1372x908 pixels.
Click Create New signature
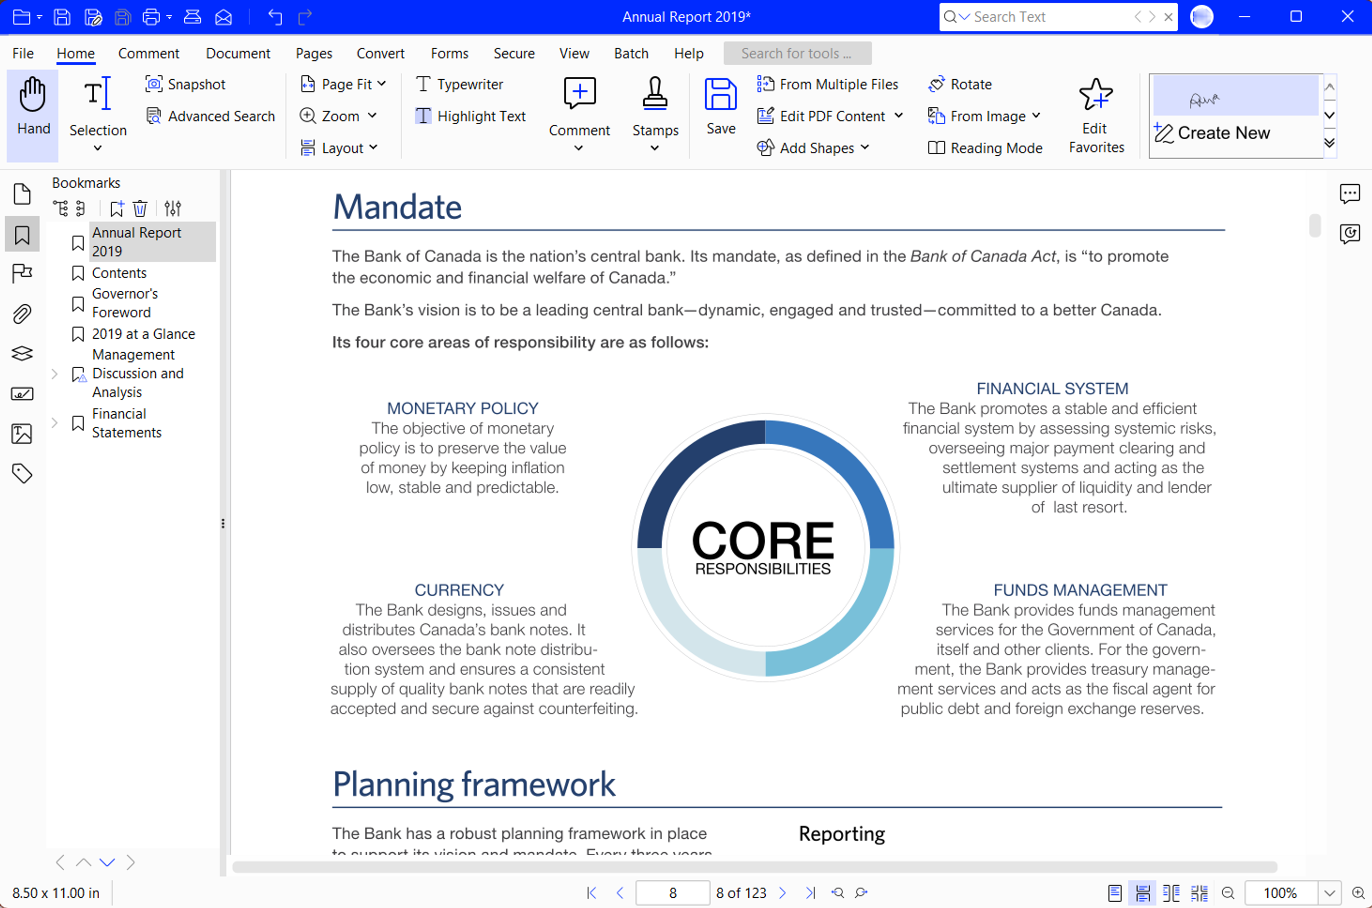1212,133
